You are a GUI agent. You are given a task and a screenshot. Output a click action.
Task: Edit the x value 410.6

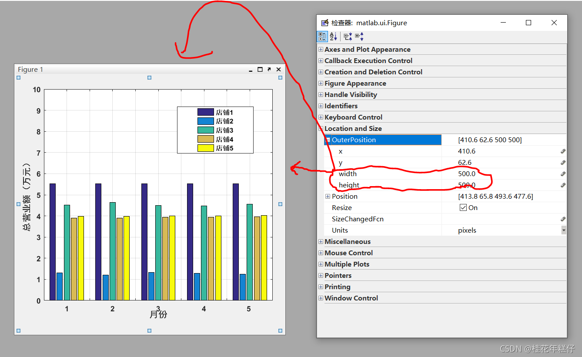467,151
